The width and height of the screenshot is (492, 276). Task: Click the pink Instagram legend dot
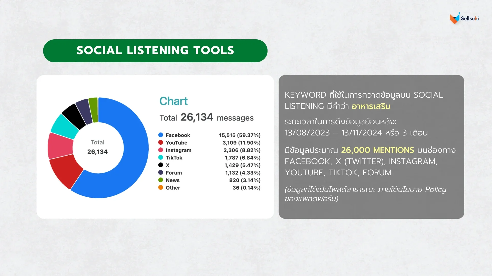(x=161, y=150)
